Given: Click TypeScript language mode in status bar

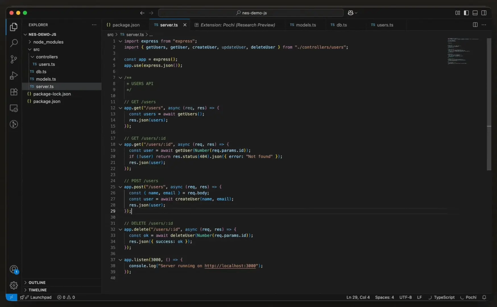Looking at the screenshot, I should pyautogui.click(x=444, y=297).
